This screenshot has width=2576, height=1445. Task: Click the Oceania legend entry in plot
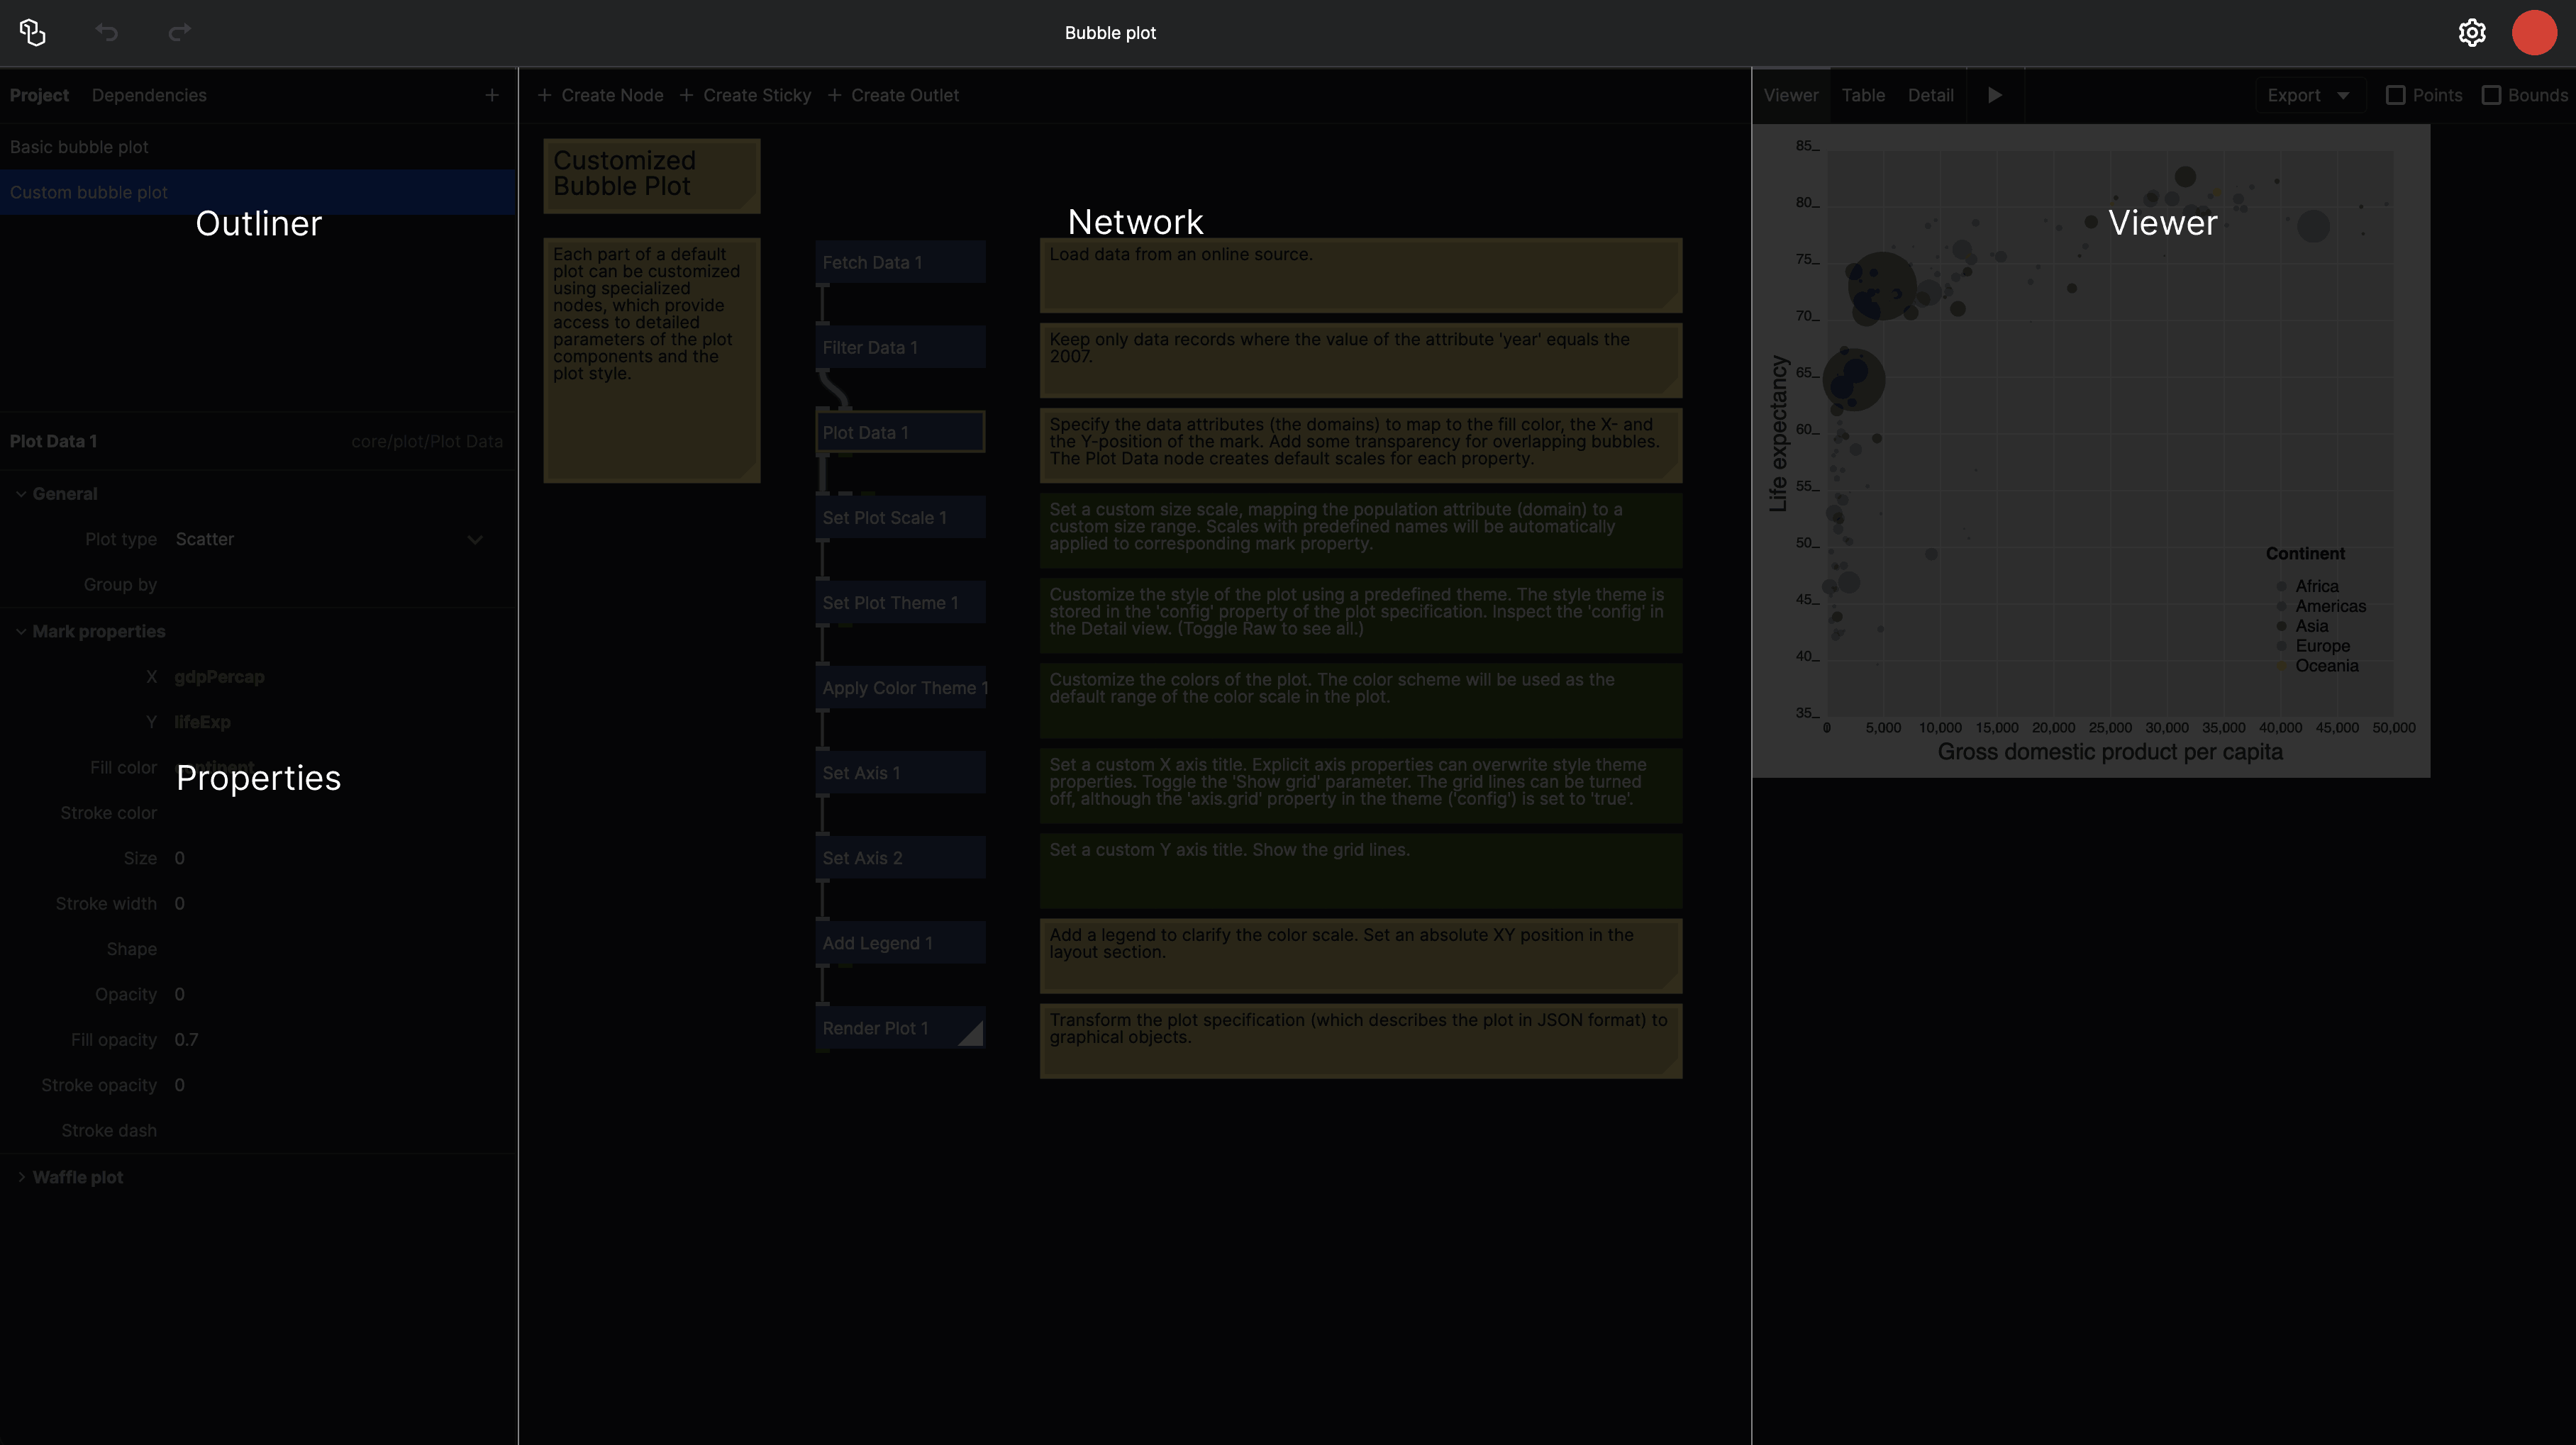click(2317, 666)
